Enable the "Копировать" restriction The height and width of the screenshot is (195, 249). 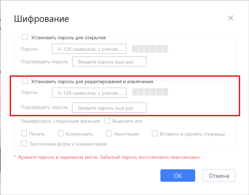[x=61, y=133]
